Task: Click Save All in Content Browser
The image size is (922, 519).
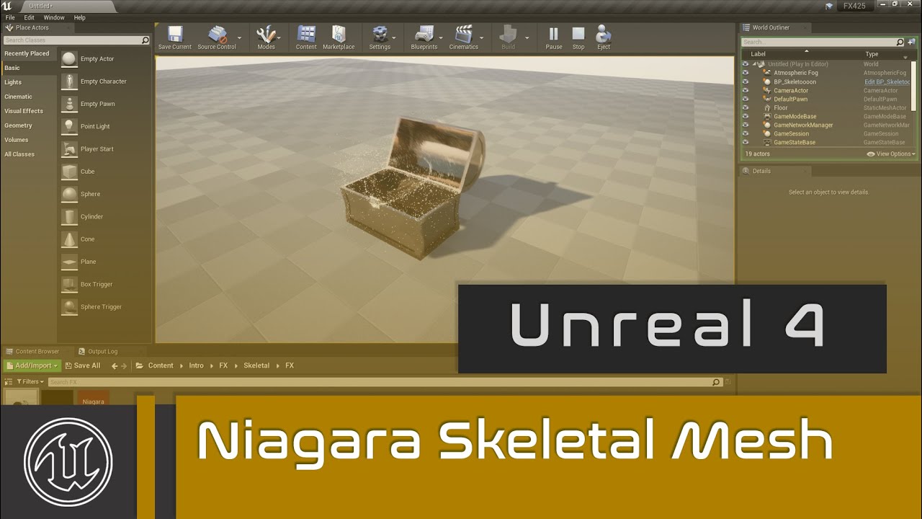Action: 82,366
